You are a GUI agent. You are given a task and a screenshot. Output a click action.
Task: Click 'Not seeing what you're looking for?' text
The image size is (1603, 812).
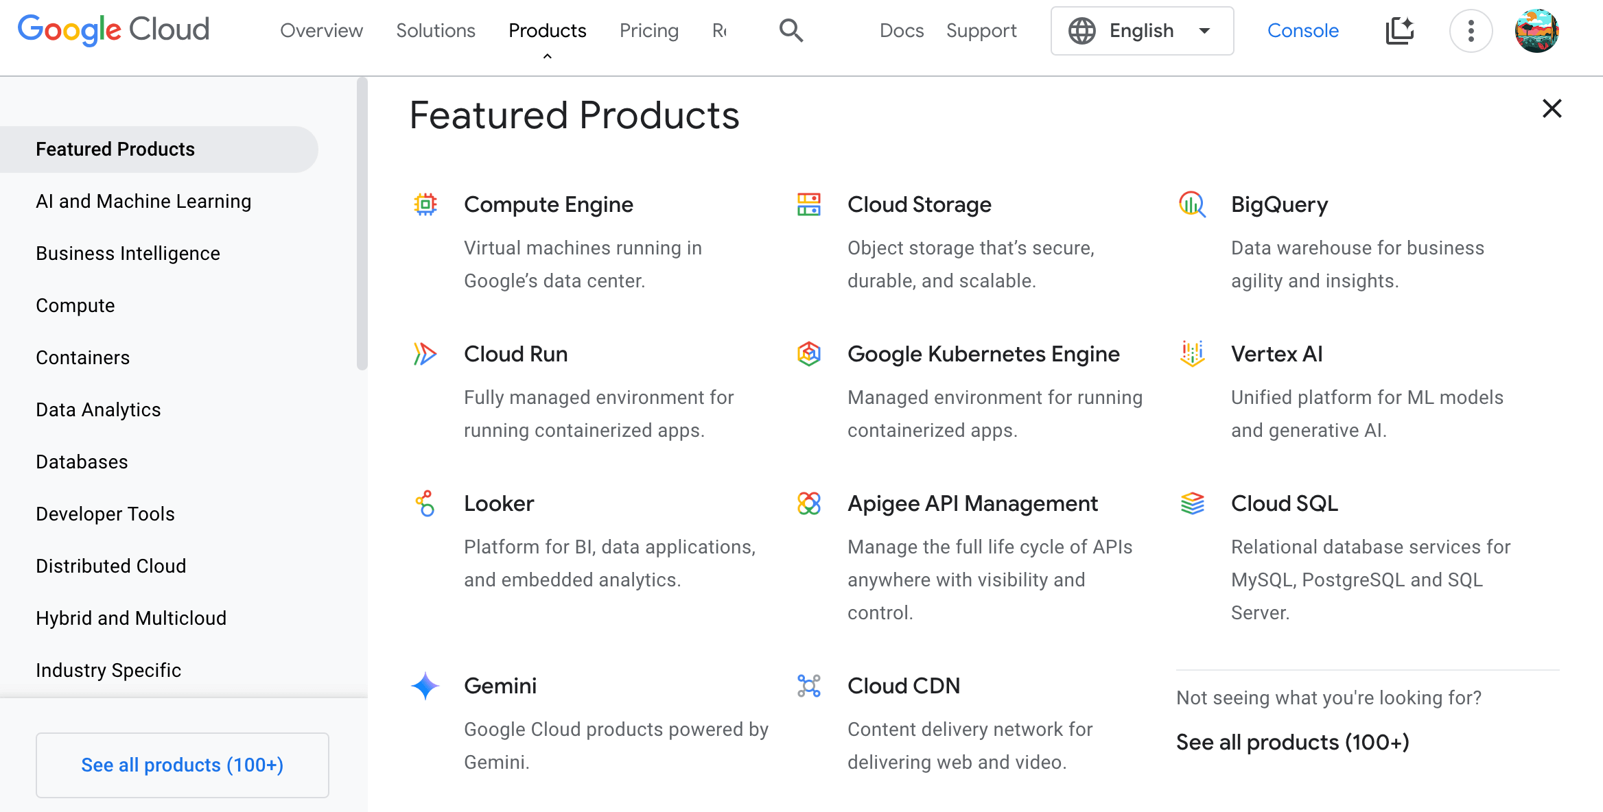pyautogui.click(x=1329, y=697)
